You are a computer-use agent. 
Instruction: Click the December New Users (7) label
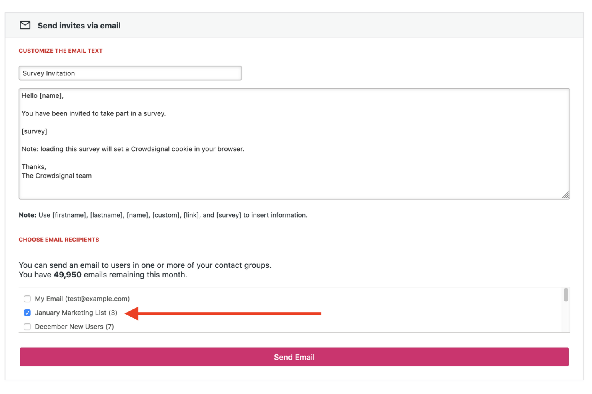(74, 327)
